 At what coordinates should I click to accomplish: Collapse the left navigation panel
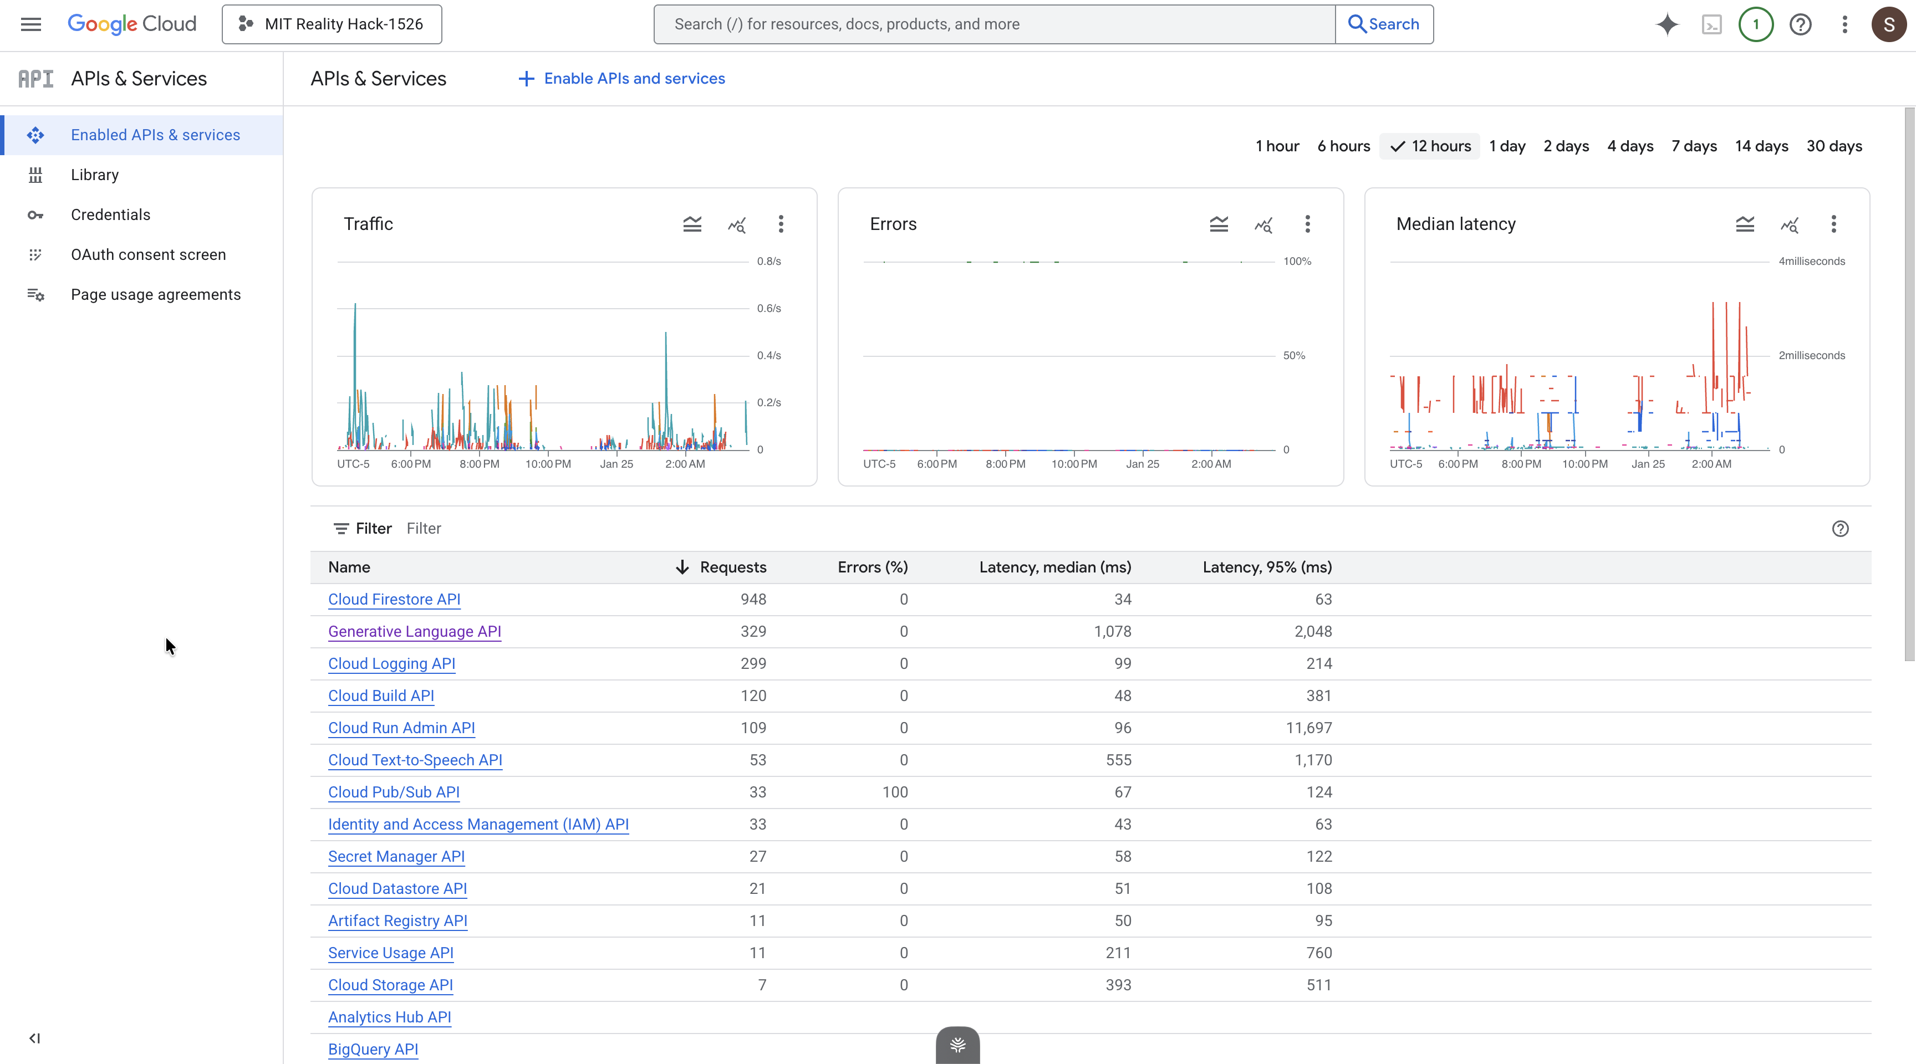34,1038
